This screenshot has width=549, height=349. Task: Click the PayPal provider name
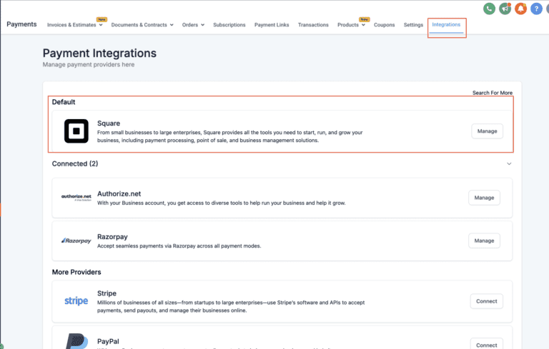click(x=108, y=341)
